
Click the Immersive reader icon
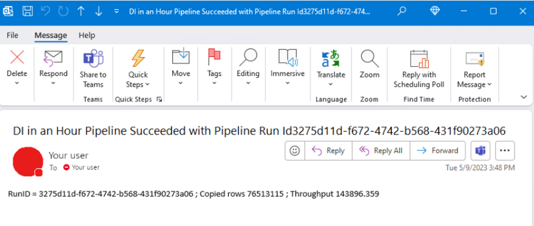[x=287, y=58]
